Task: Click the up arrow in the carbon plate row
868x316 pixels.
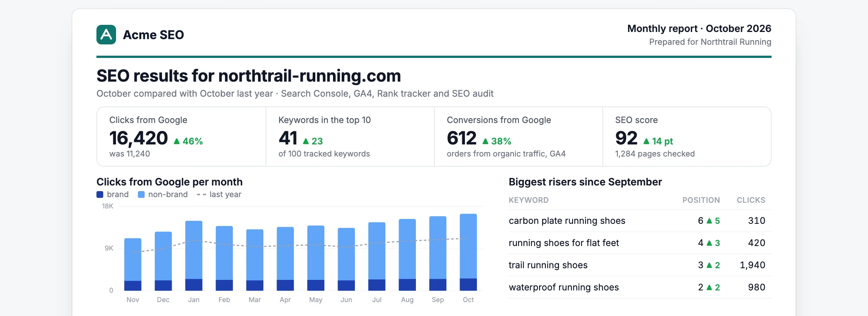Action: click(x=709, y=221)
